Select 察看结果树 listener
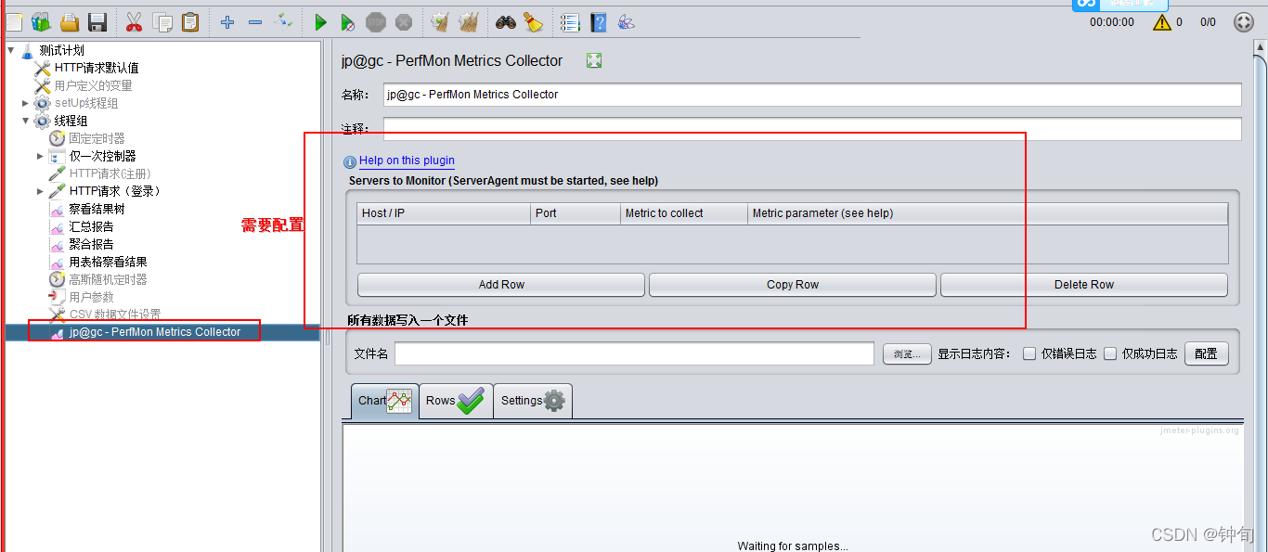This screenshot has width=1268, height=552. pyautogui.click(x=97, y=209)
